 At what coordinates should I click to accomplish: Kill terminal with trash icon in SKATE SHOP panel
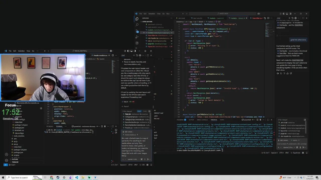pos(260,120)
